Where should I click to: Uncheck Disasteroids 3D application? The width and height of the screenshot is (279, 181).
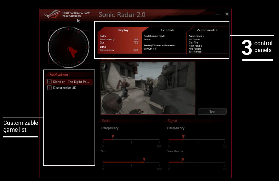[49, 88]
